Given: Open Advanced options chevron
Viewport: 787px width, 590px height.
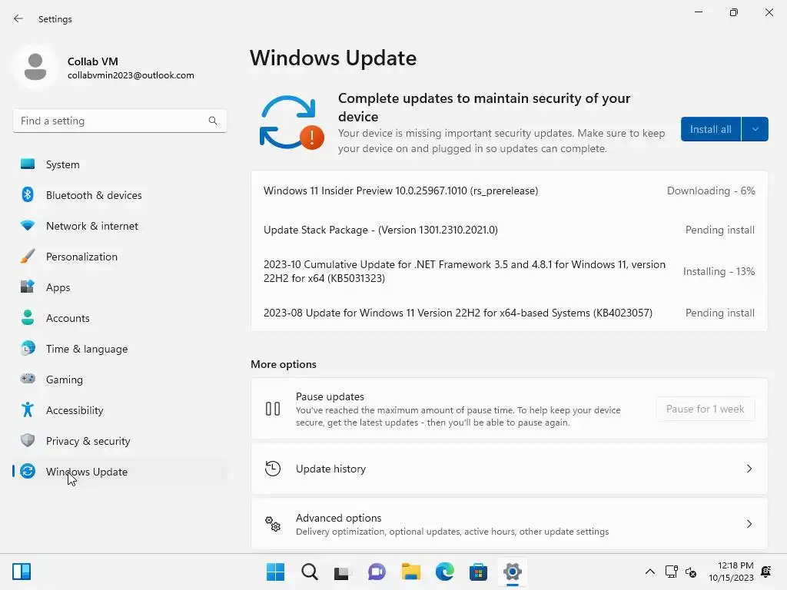Looking at the screenshot, I should [749, 524].
